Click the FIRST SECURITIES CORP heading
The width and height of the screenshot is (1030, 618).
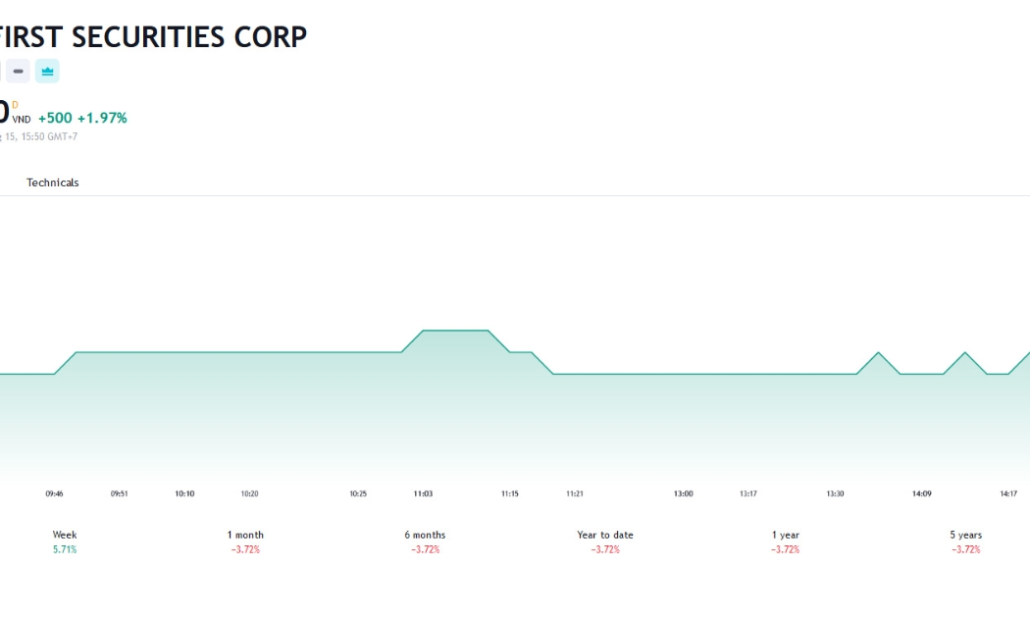(x=152, y=36)
